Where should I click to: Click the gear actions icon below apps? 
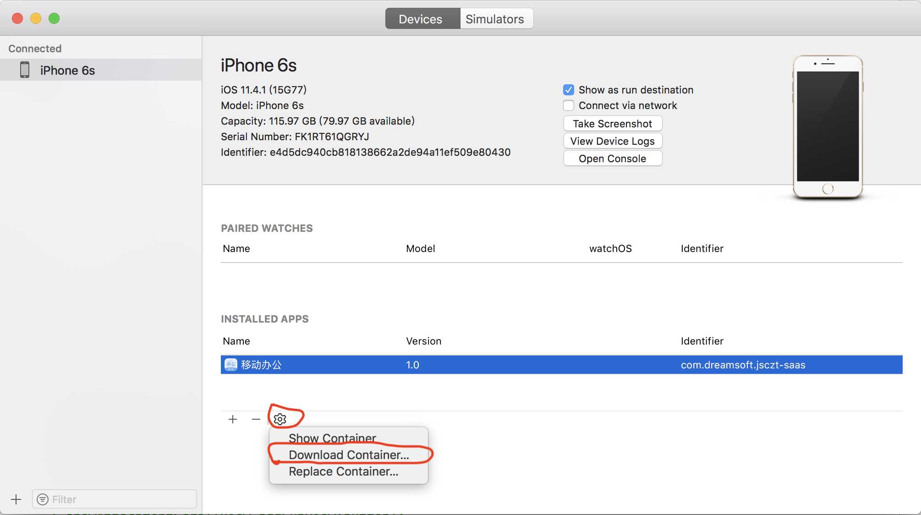(x=280, y=419)
